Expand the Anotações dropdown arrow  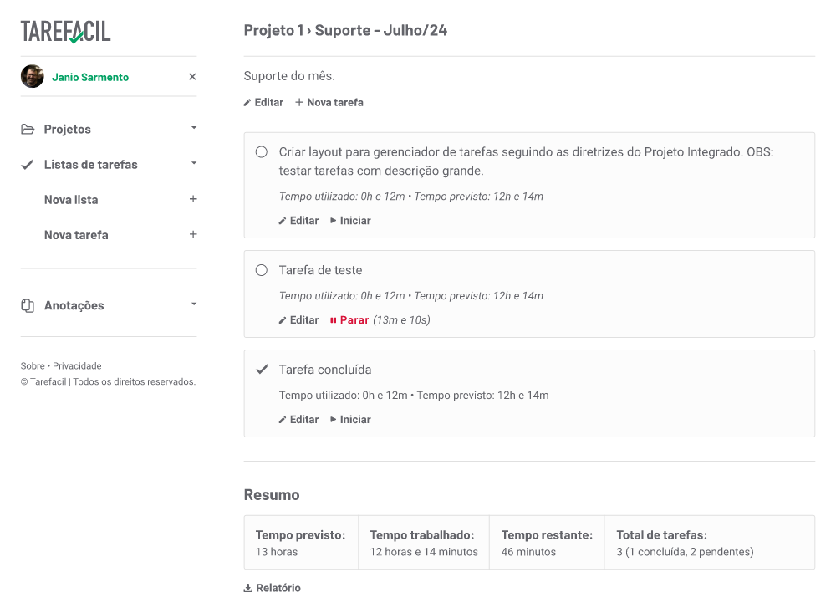pyautogui.click(x=194, y=305)
